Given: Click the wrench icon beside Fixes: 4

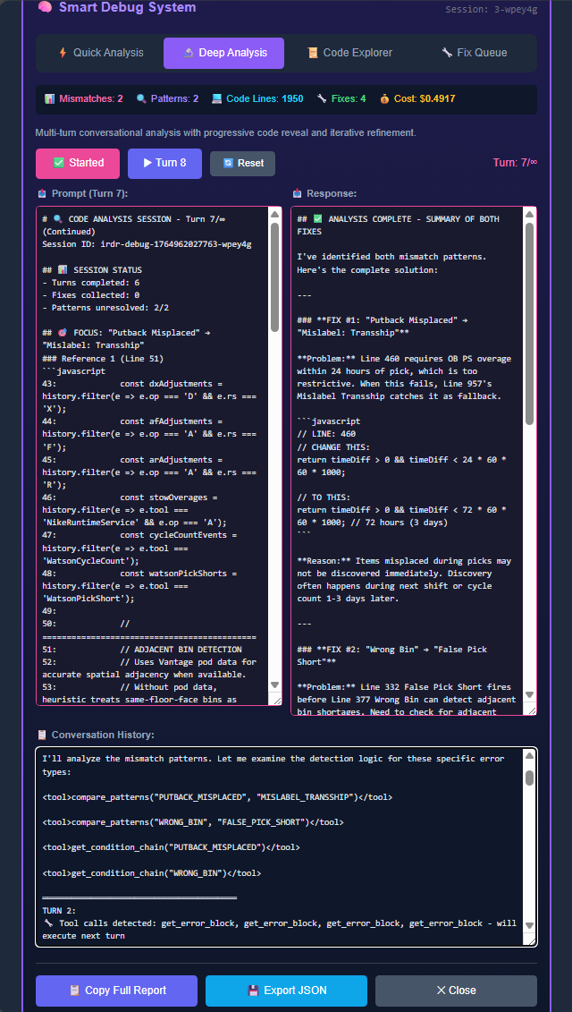Looking at the screenshot, I should coord(322,99).
